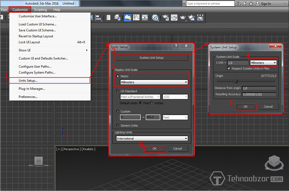
Task: Click the LEFT view cube in small viewport
Action: click(38, 161)
